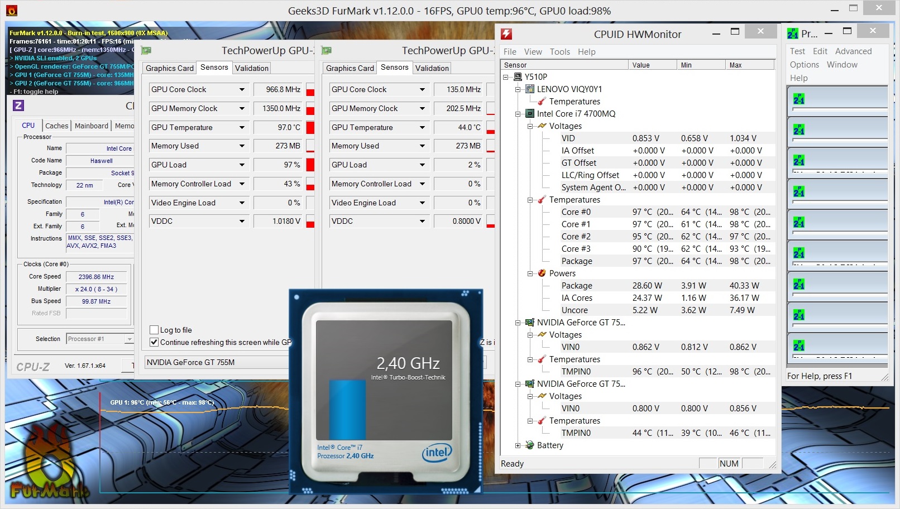Click the Value column header in HWMonitor
Screen dimensions: 900x509
point(652,65)
